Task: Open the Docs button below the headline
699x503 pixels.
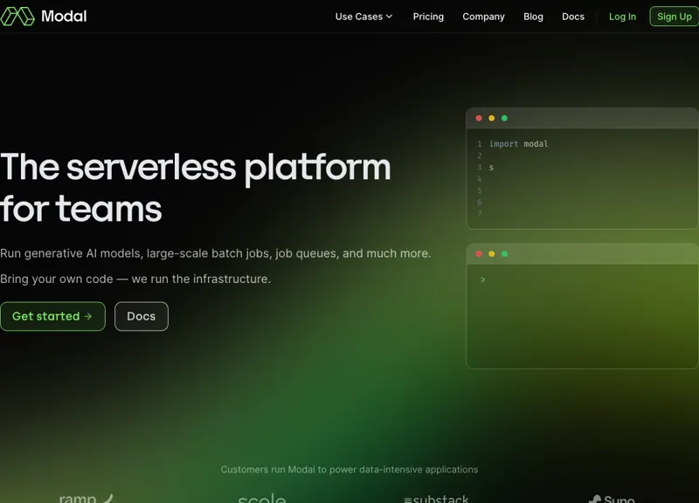Action: [141, 316]
